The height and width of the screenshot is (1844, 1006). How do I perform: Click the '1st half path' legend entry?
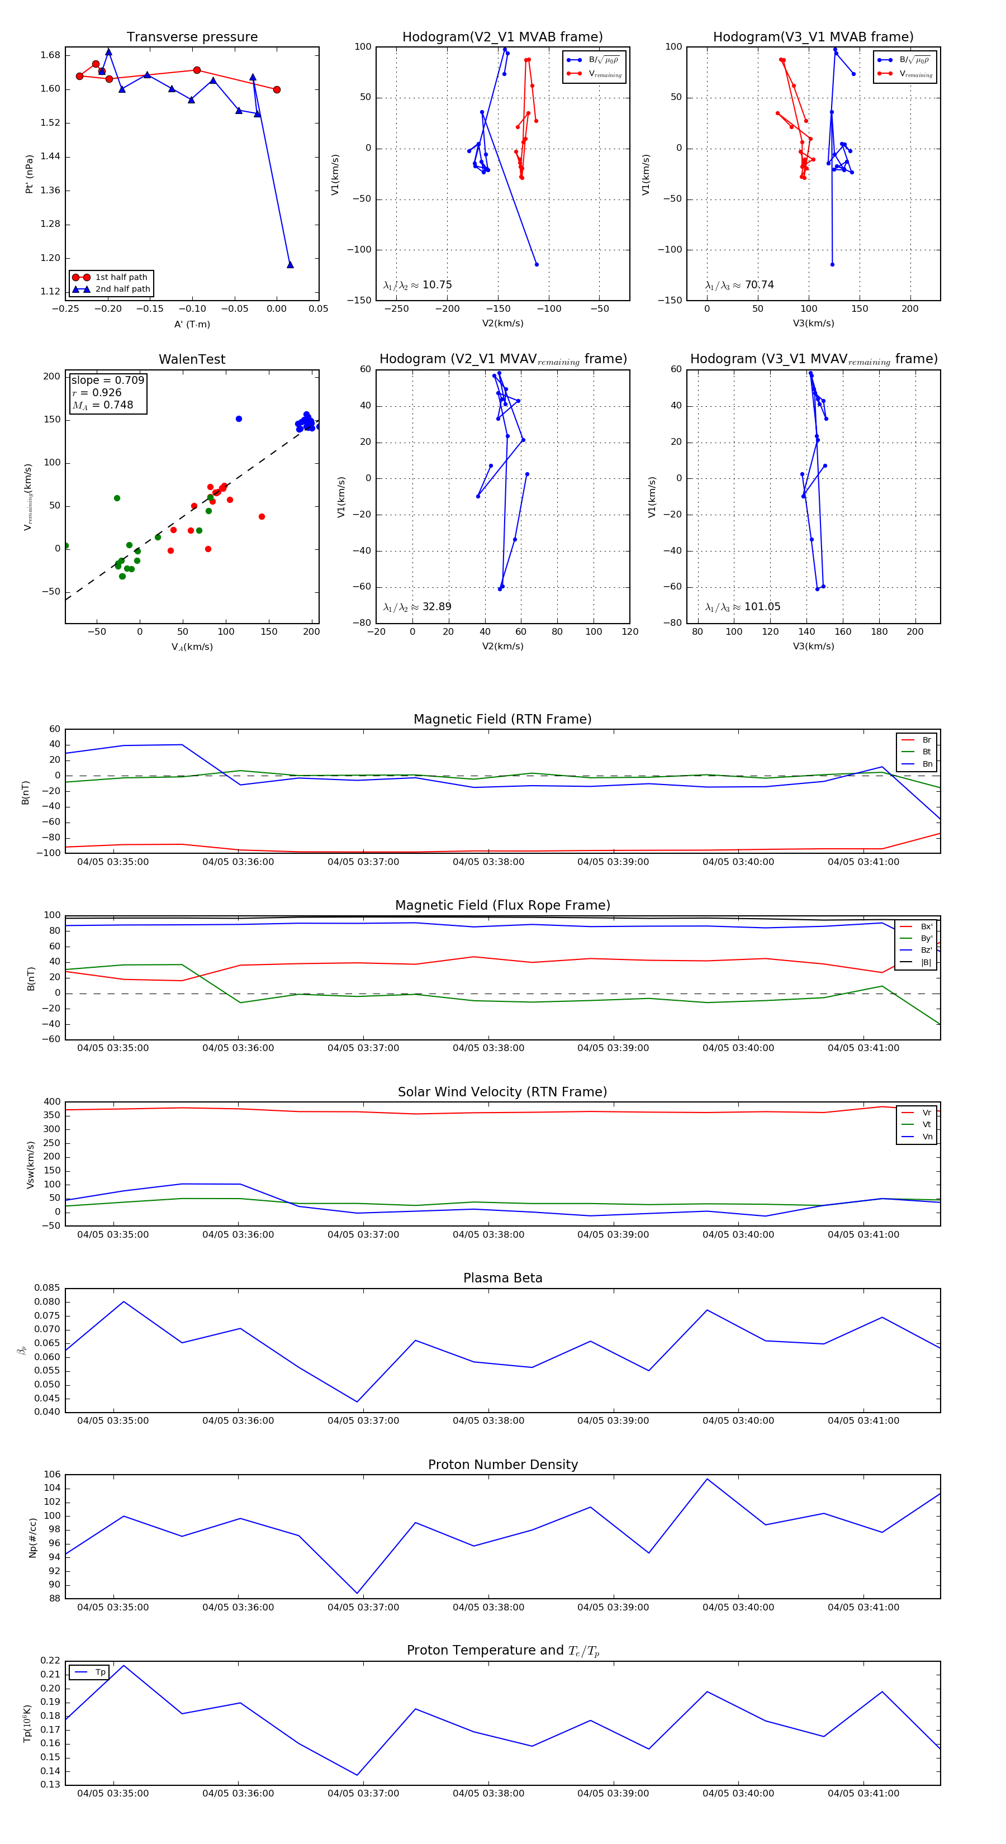coord(112,277)
